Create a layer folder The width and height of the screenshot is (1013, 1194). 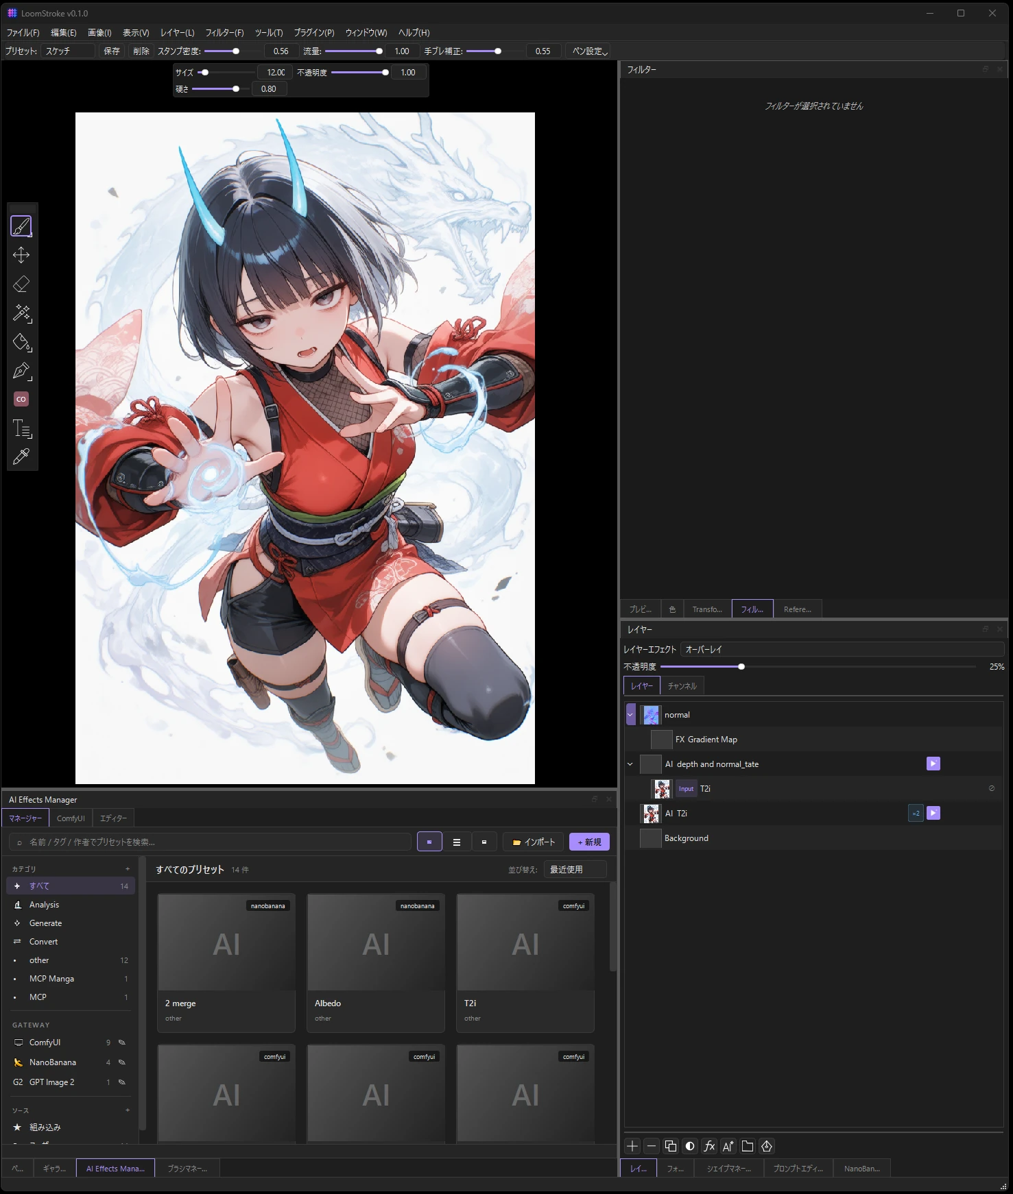748,1146
